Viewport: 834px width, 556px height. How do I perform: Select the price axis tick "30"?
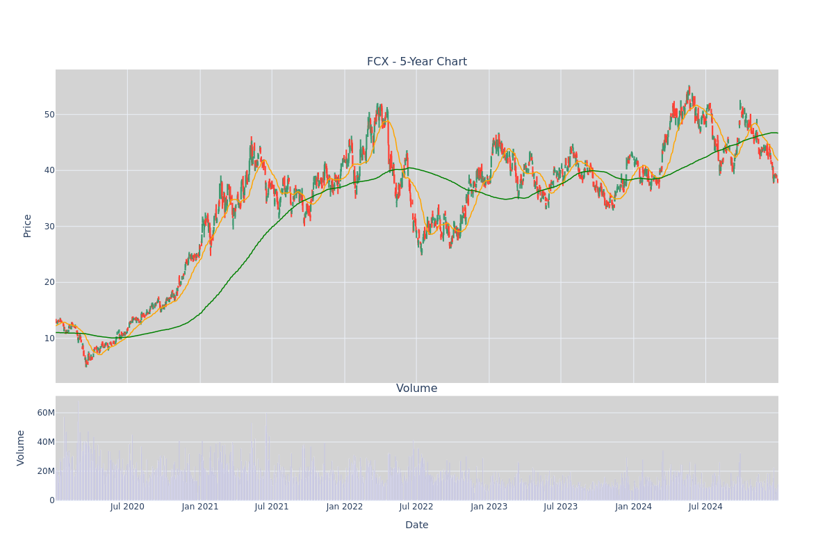tap(49, 227)
